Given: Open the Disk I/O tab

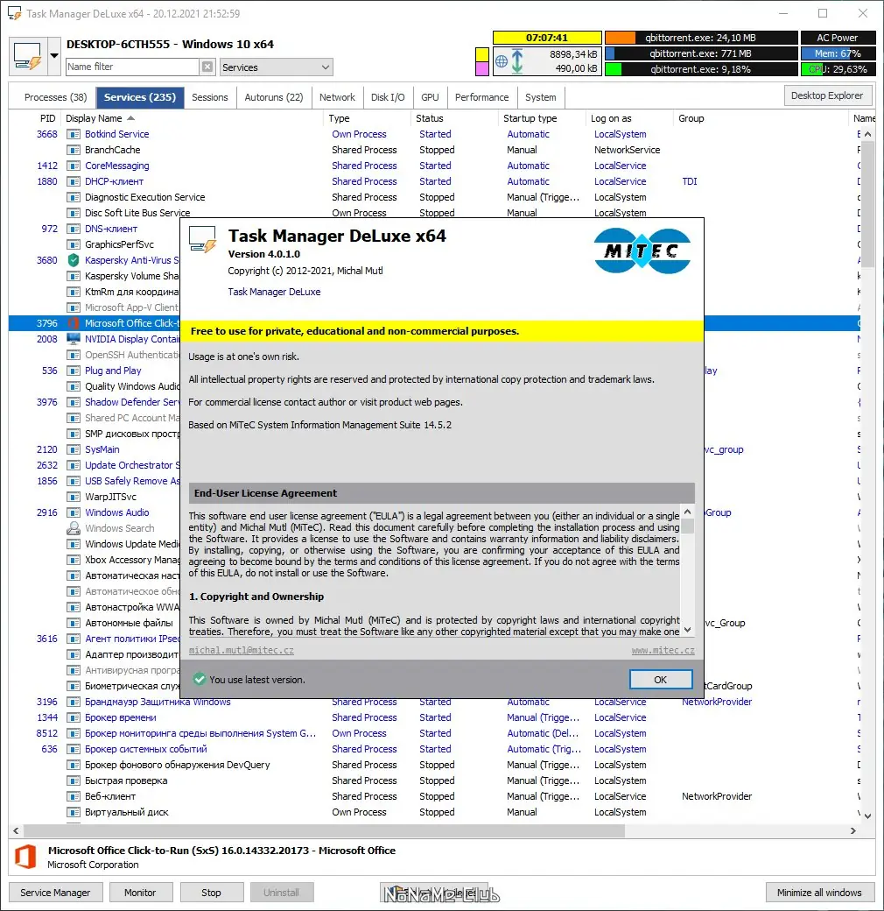Looking at the screenshot, I should click(388, 97).
